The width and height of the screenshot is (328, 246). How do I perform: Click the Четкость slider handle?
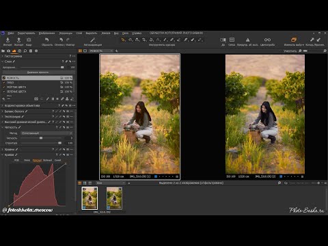point(41,138)
